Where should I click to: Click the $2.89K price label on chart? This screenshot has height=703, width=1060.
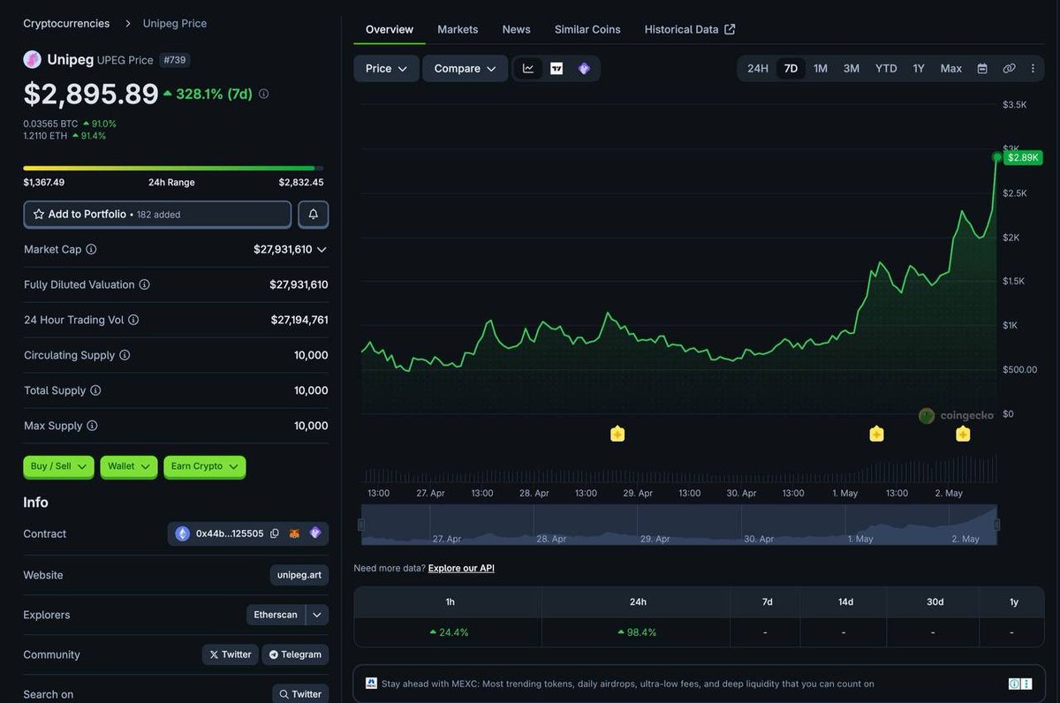click(x=1023, y=157)
